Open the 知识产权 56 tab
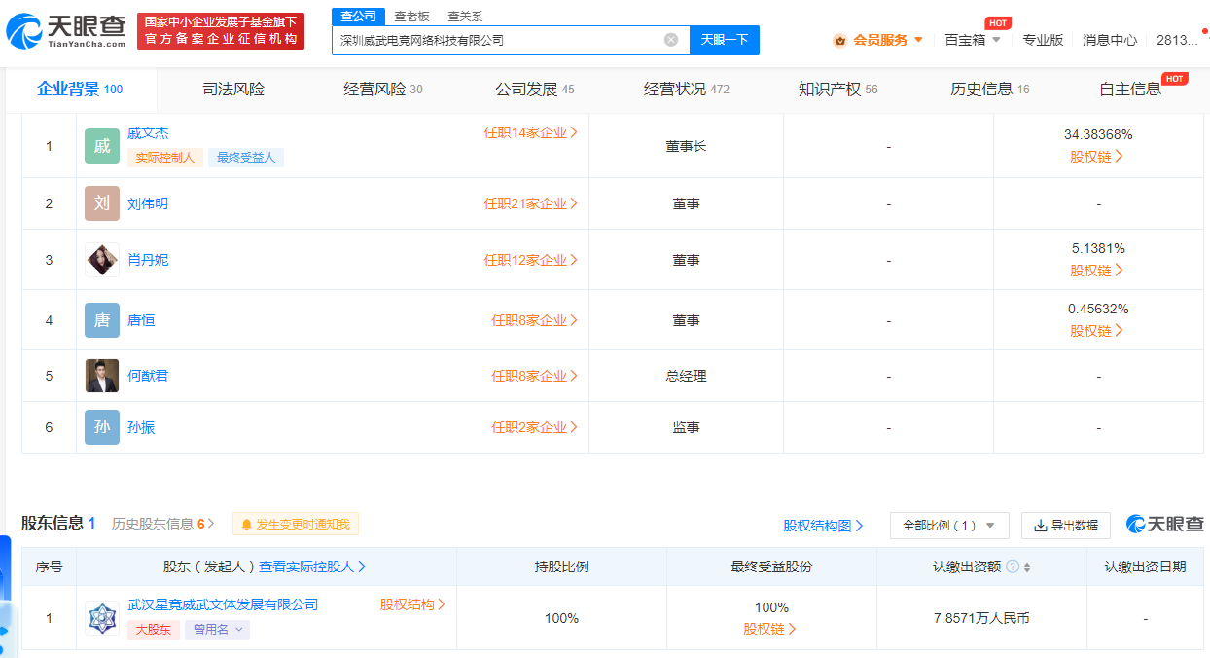1210x658 pixels. tap(838, 90)
